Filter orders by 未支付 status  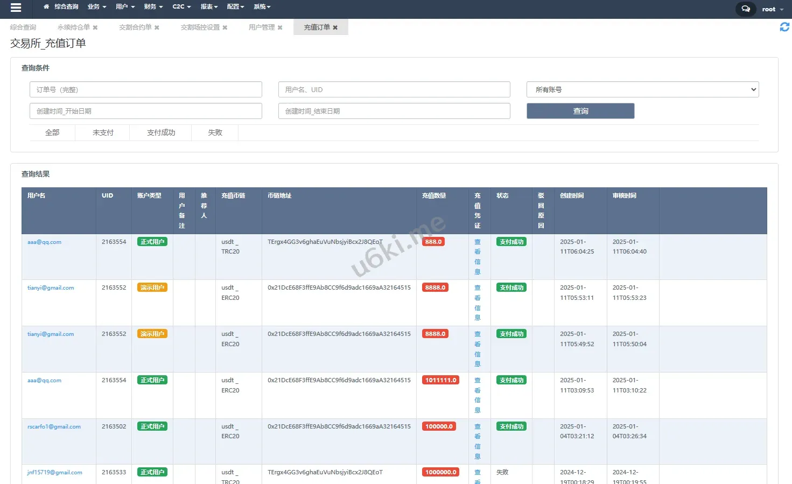click(103, 132)
